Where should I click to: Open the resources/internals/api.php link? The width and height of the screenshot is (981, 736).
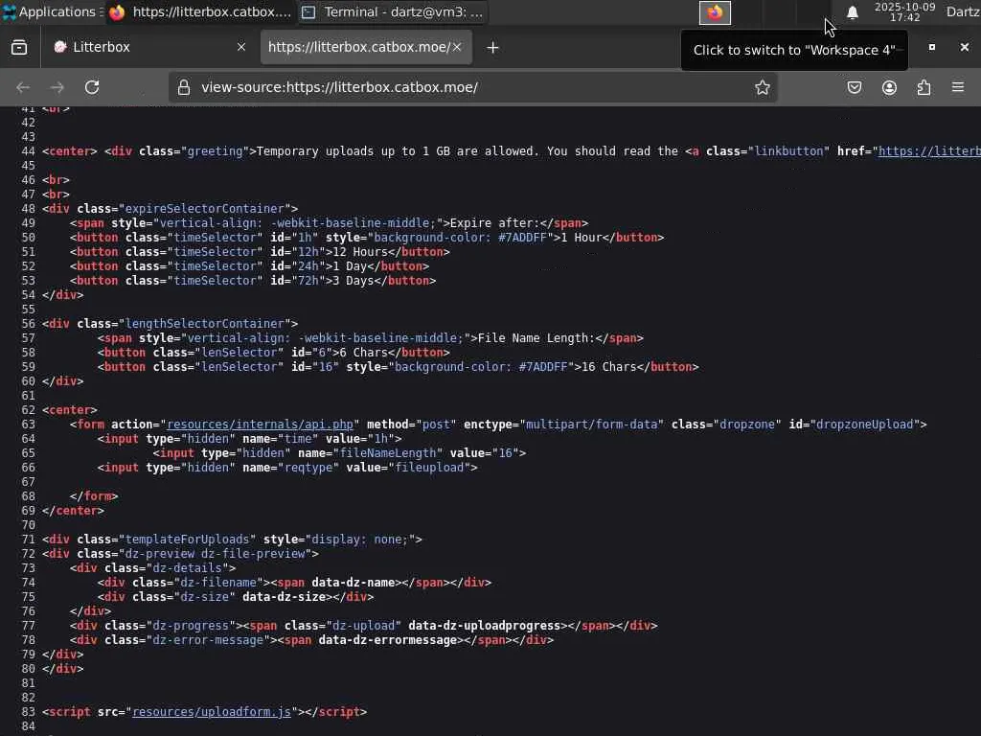pos(260,425)
